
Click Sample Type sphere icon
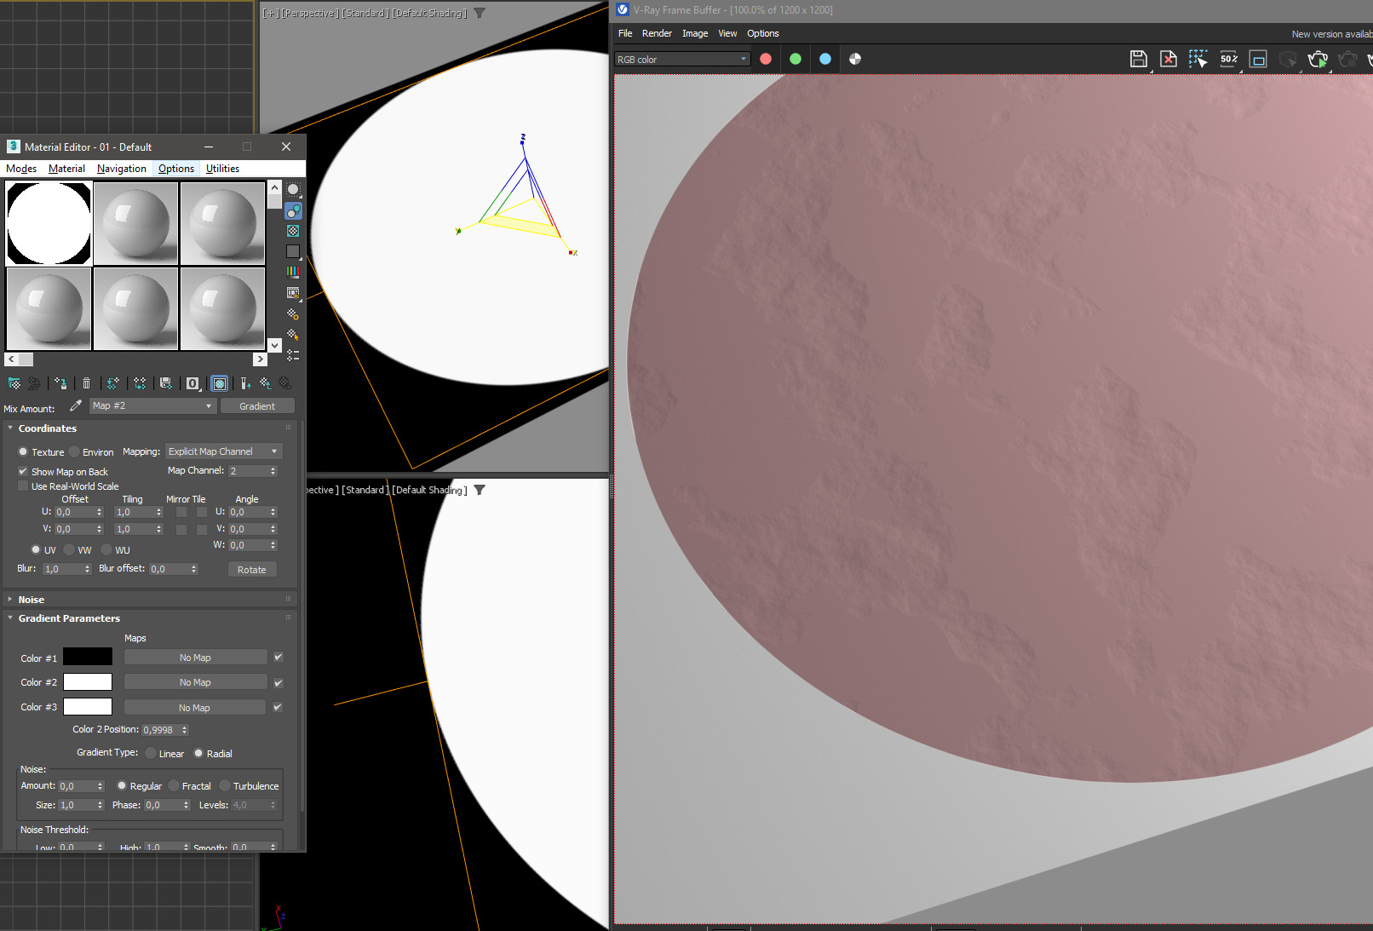point(293,190)
